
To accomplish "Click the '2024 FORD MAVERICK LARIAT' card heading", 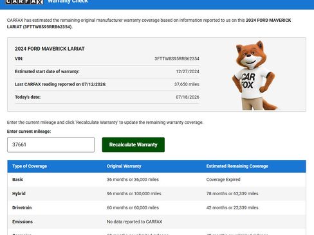I will (50, 49).
